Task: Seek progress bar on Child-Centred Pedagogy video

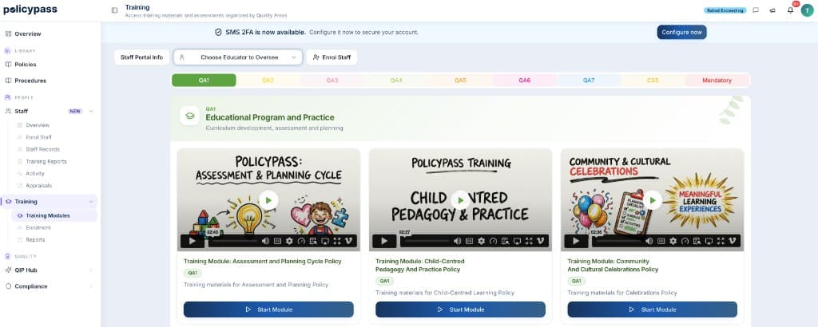Action: 425,241
